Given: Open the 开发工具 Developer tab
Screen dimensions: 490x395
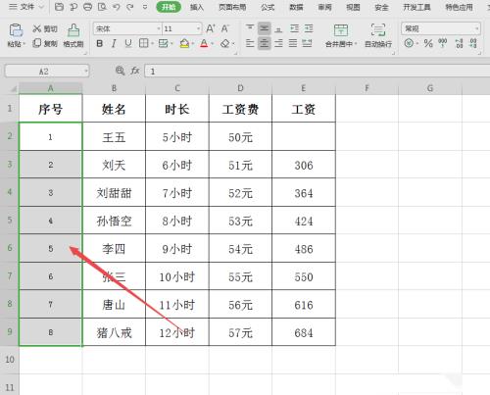Looking at the screenshot, I should tap(416, 7).
